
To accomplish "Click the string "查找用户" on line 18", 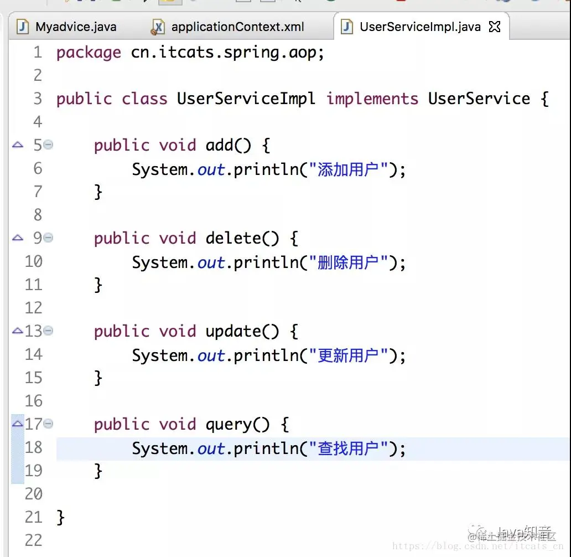I will coord(349,448).
